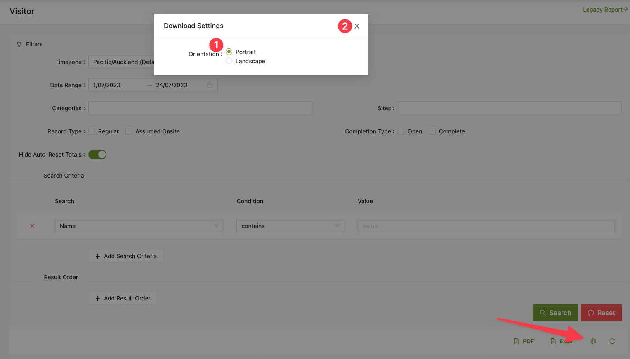Export the report as PDF
Viewport: 630px width, 359px height.
point(524,341)
